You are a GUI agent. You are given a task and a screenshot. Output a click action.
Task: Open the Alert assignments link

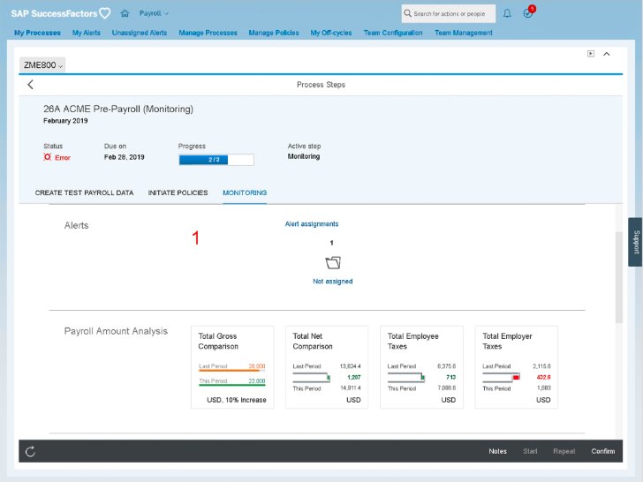coord(312,224)
